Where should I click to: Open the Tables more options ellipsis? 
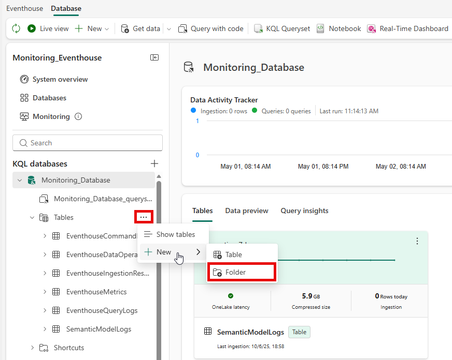pos(144,217)
